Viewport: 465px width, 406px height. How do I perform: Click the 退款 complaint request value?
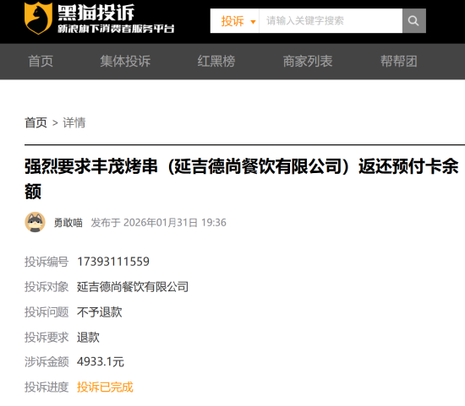click(89, 338)
